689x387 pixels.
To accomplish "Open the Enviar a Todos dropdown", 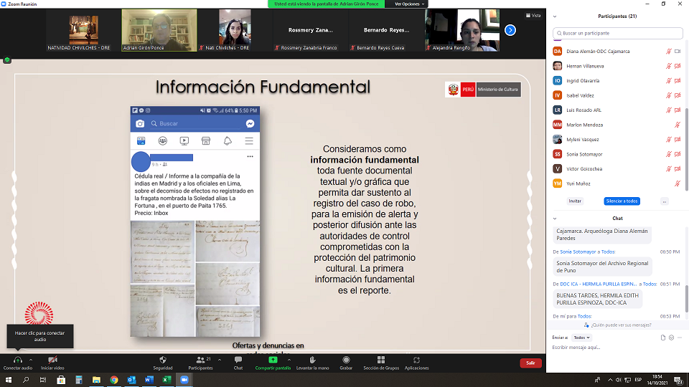I will coord(581,338).
